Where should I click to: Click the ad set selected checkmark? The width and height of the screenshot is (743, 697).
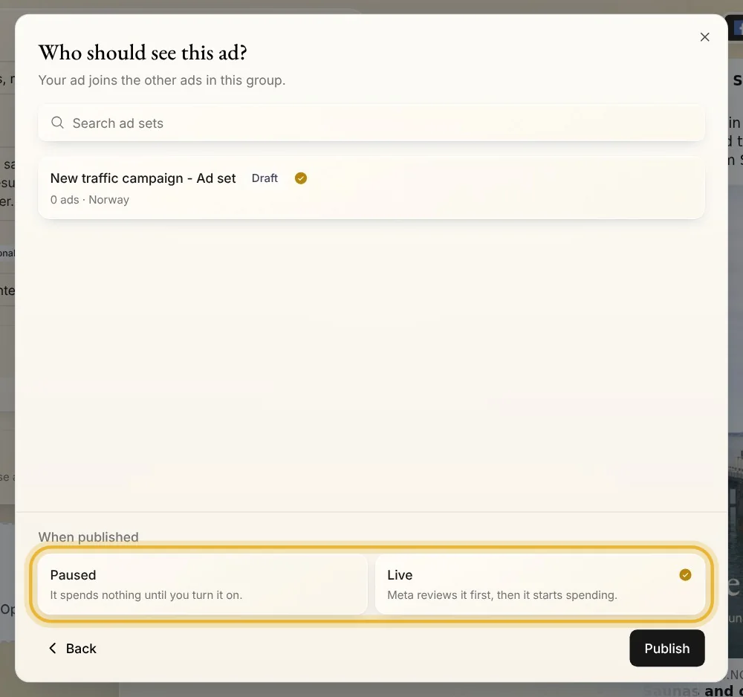[x=301, y=178]
